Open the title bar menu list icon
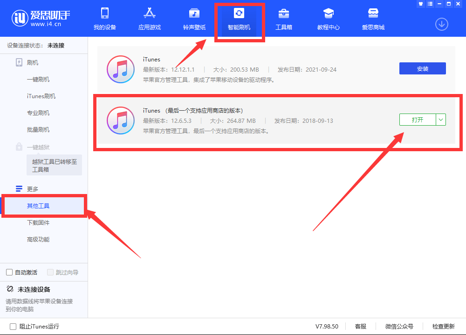The width and height of the screenshot is (466, 335). (x=430, y=4)
